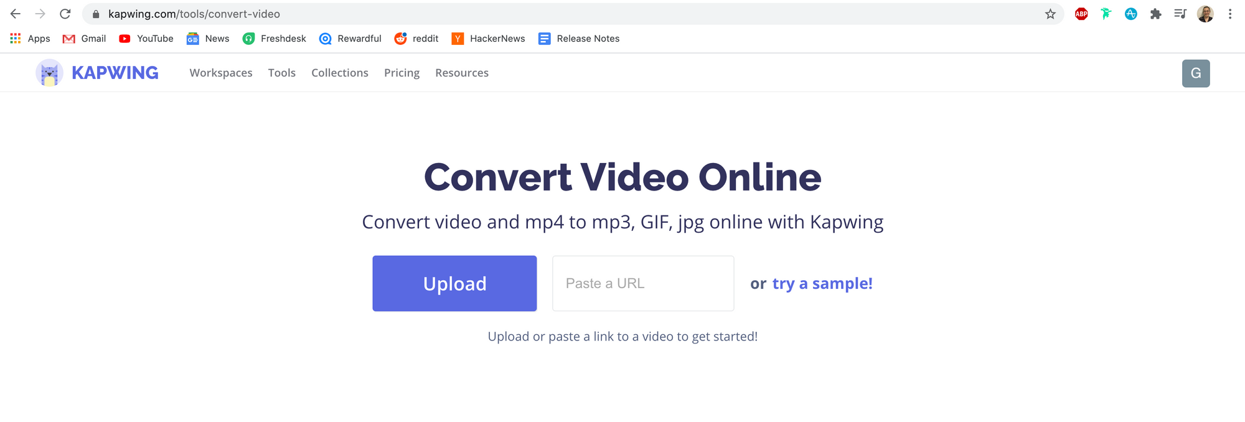The height and width of the screenshot is (422, 1245).
Task: Click the KAPWING wordmark
Action: pos(115,73)
